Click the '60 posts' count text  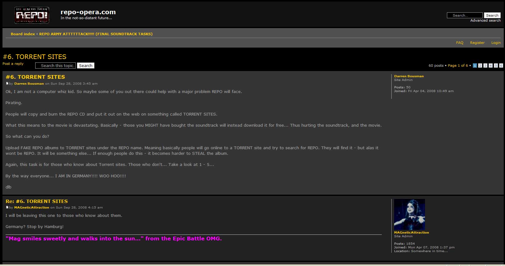(436, 65)
